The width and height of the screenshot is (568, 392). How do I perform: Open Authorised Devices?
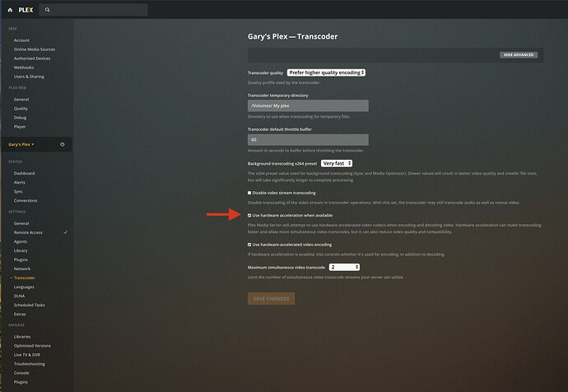click(32, 58)
